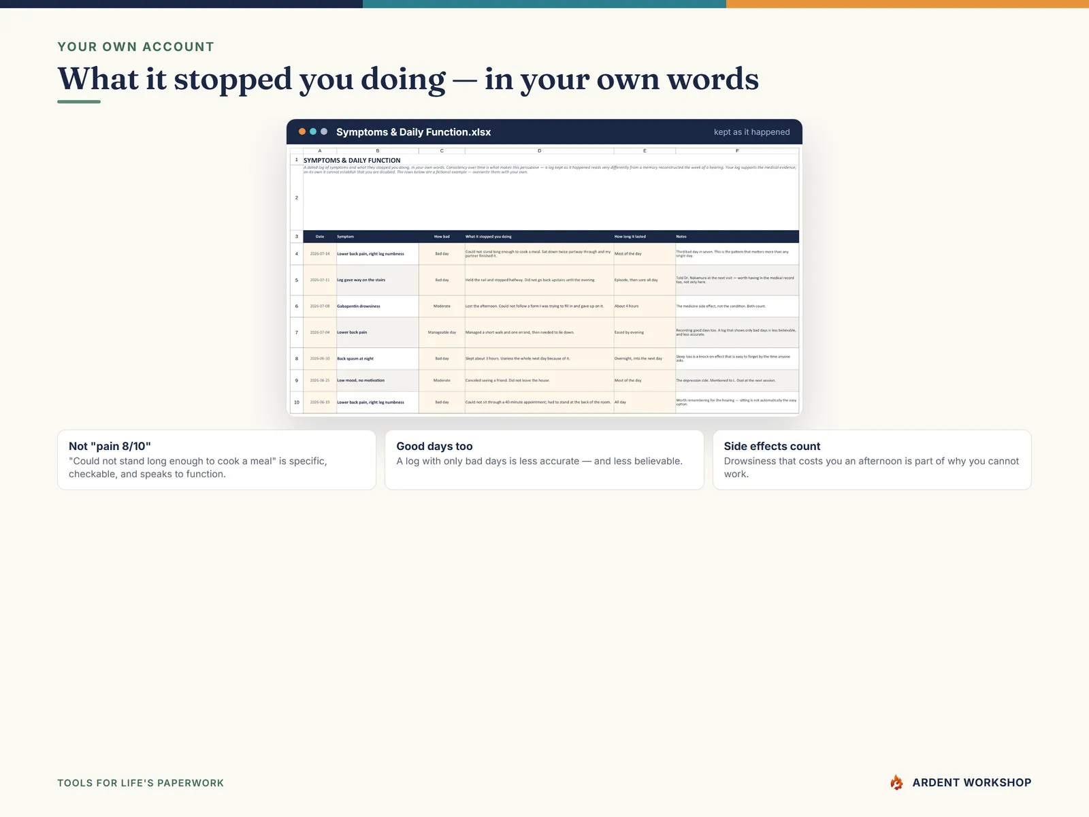Viewport: 1089px width, 817px height.
Task: Select 'Moderate' in the Gabapentin row
Action: [x=442, y=306]
